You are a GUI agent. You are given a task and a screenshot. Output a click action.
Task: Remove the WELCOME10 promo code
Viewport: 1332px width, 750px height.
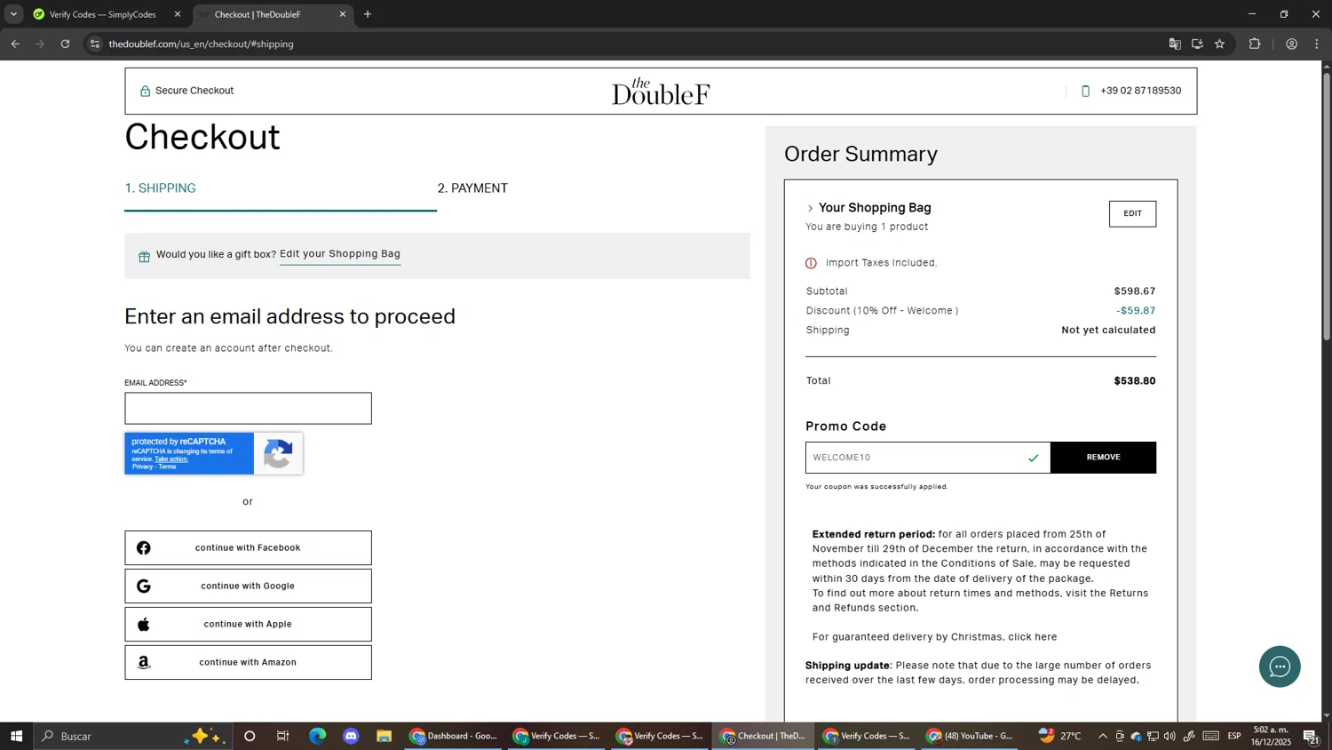[x=1103, y=458]
